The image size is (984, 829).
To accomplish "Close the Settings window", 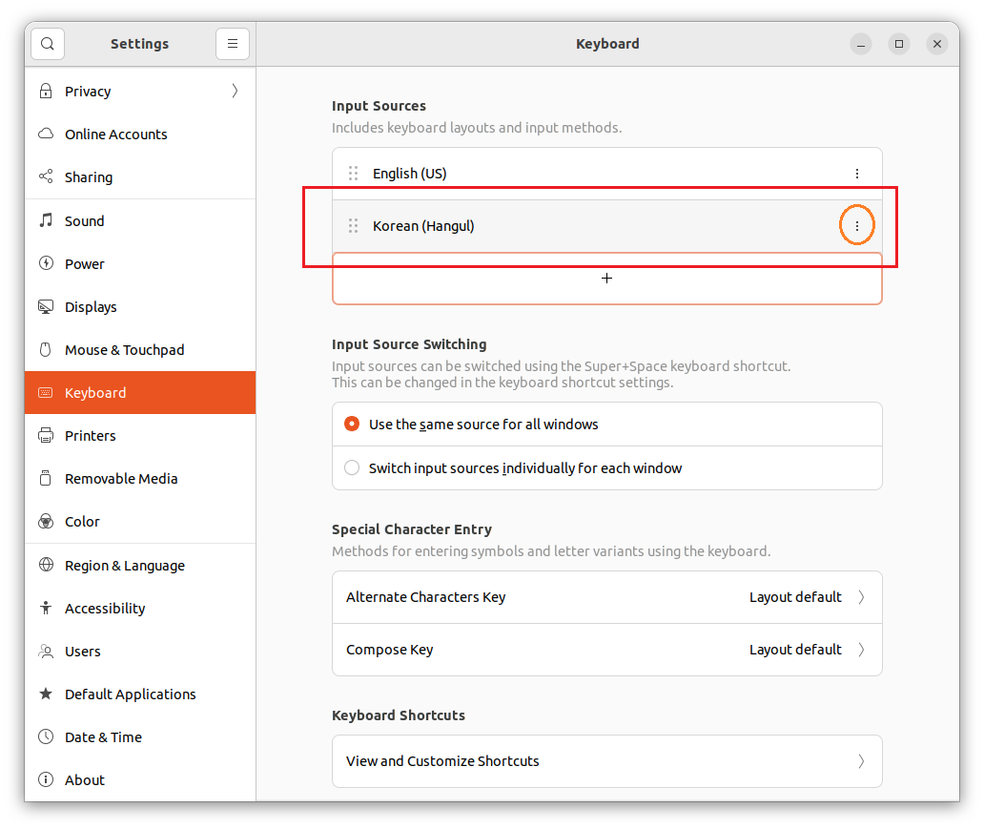I will click(937, 44).
